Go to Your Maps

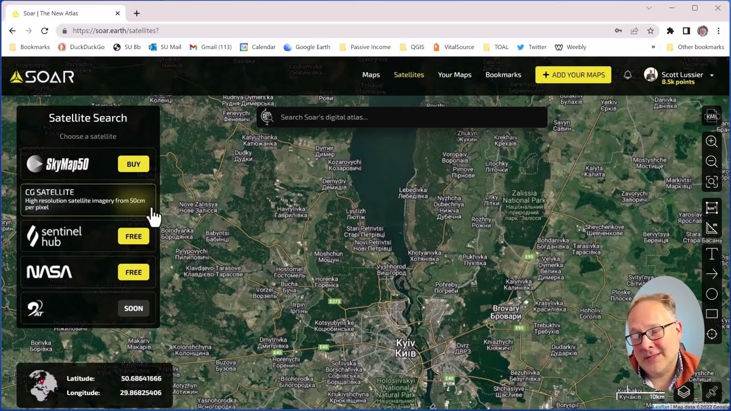(x=455, y=75)
